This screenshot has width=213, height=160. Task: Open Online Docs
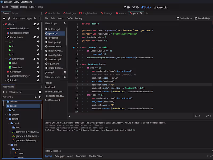pos(185,18)
